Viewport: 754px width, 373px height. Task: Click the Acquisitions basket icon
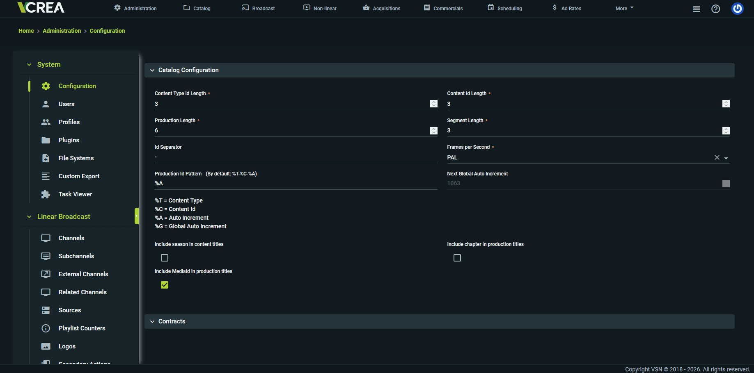(366, 8)
